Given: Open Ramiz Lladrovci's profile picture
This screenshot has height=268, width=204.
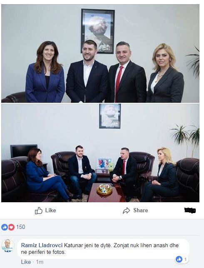Looking at the screenshot, I should (7, 246).
